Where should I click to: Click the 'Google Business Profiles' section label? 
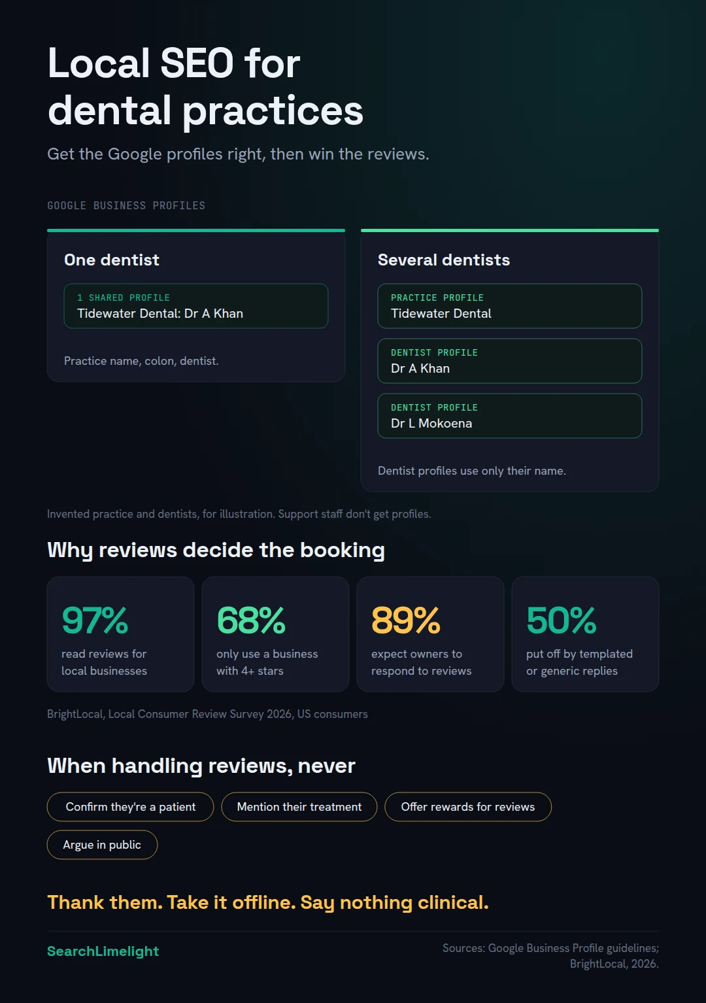[x=126, y=206]
